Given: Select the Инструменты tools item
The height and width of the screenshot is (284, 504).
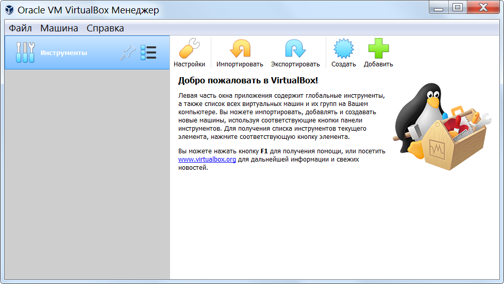Looking at the screenshot, I should [x=87, y=52].
